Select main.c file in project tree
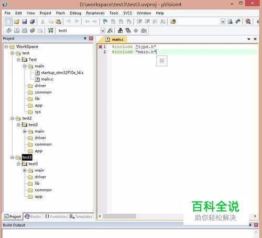The image size is (262, 238). [47, 80]
